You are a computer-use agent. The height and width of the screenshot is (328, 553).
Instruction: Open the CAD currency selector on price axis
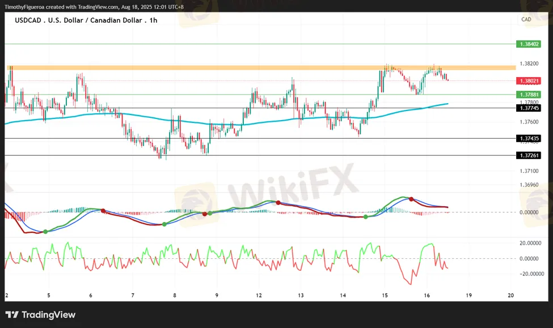pyautogui.click(x=526, y=19)
